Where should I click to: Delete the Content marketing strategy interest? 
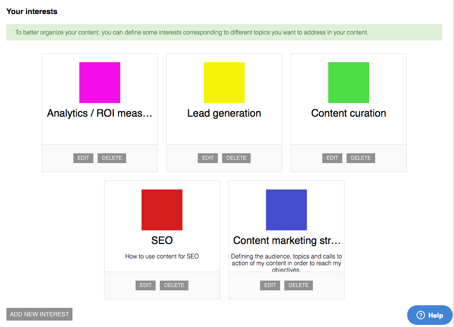298,285
